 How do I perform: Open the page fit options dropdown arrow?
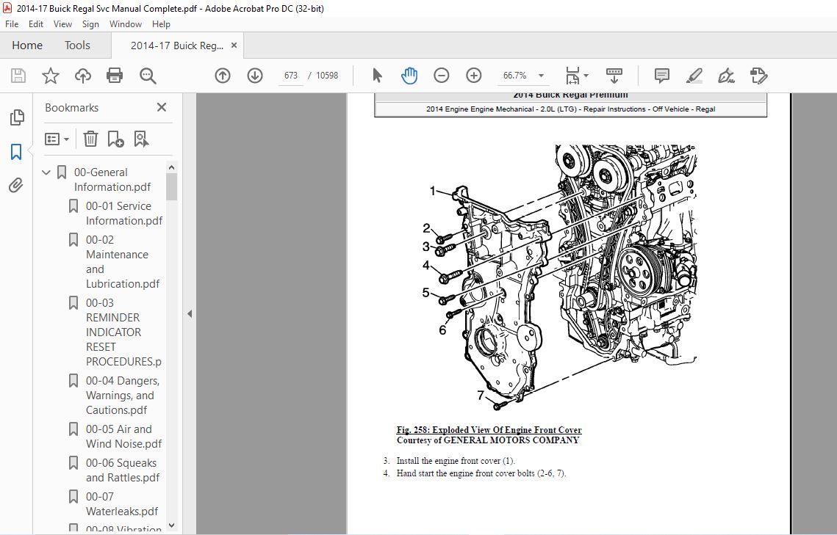[x=586, y=76]
